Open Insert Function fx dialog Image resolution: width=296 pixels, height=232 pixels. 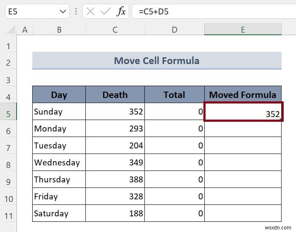pos(121,11)
